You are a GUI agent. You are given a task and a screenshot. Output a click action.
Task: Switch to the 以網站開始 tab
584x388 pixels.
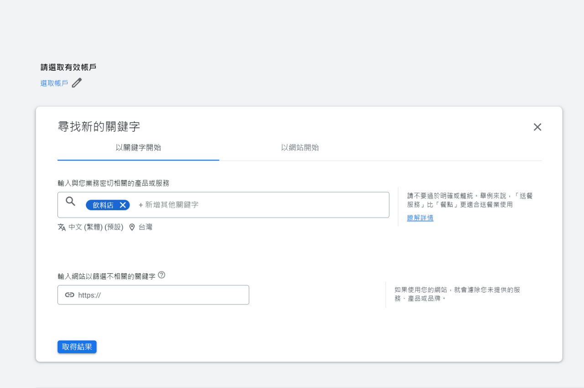(300, 148)
